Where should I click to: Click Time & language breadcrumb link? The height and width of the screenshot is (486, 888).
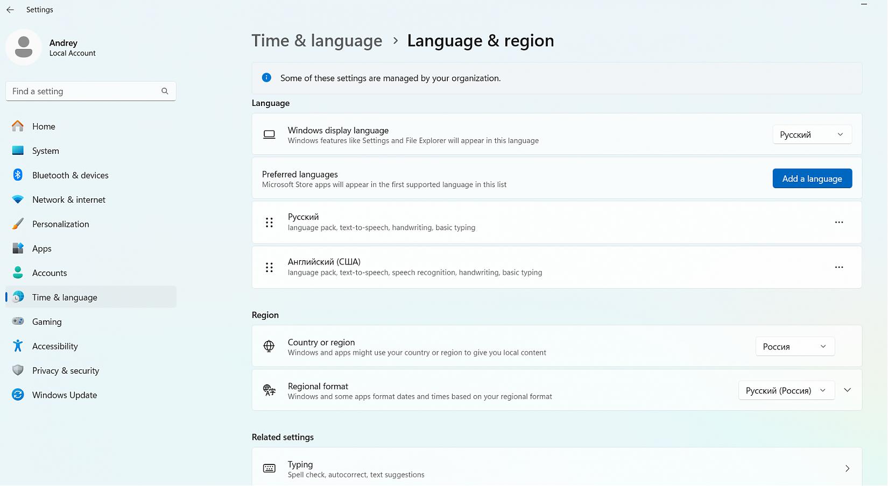pyautogui.click(x=316, y=41)
